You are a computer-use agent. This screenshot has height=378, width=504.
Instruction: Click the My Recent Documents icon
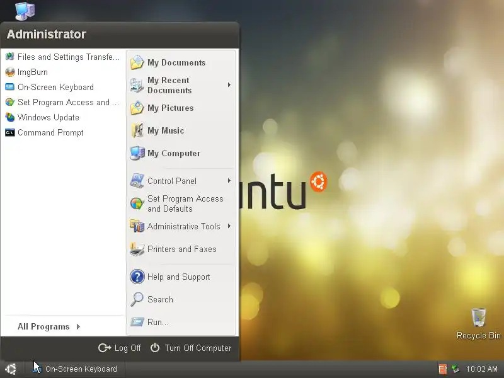tap(137, 85)
